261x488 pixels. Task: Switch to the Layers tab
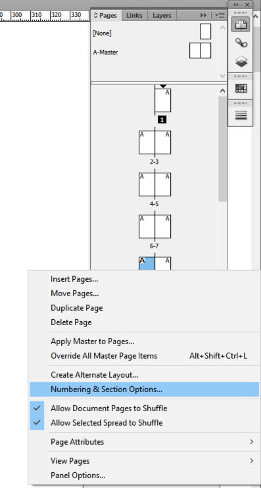click(162, 15)
